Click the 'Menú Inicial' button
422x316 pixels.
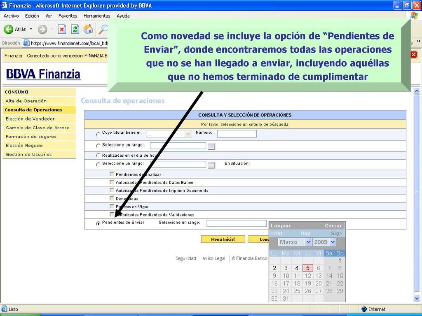click(x=223, y=239)
